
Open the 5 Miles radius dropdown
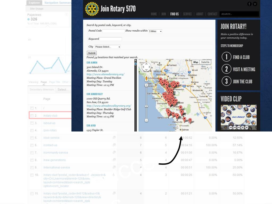155,31
